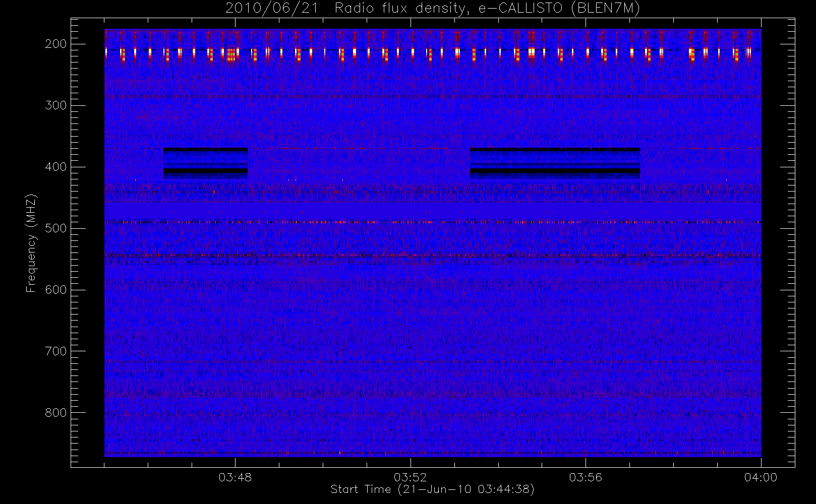Click the shorter dark band starting before 03:48
This screenshot has width=816, height=504.
tap(205, 163)
